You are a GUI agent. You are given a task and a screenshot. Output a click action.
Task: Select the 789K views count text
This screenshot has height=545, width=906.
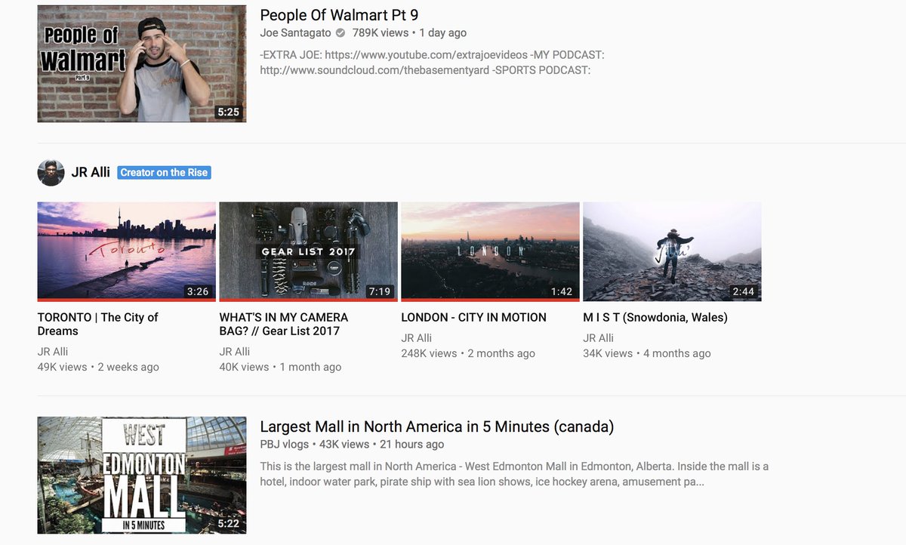coord(381,33)
